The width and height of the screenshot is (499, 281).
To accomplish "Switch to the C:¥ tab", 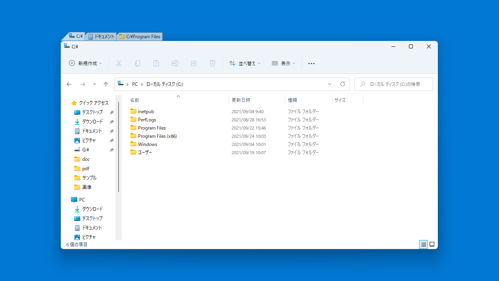I will tap(76, 36).
